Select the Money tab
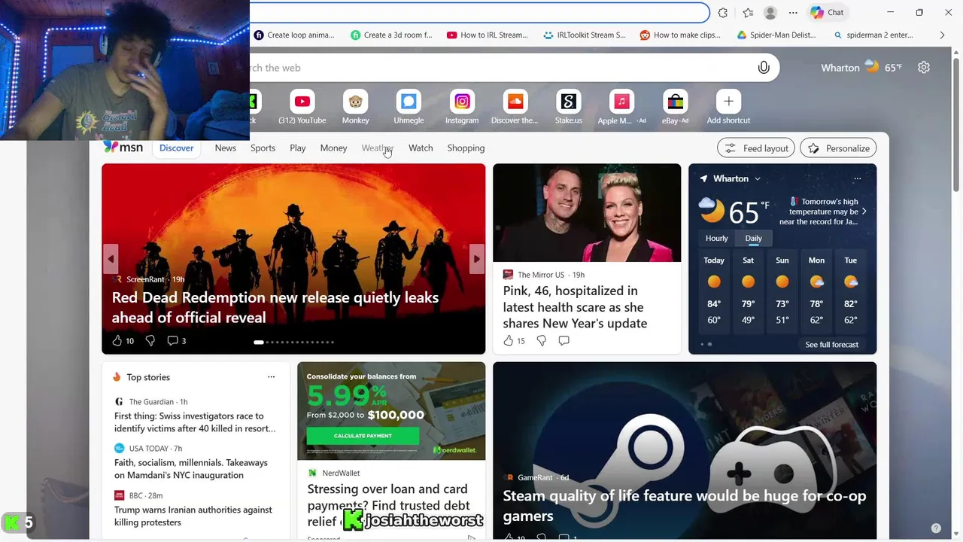The height and width of the screenshot is (542, 963). coord(333,148)
